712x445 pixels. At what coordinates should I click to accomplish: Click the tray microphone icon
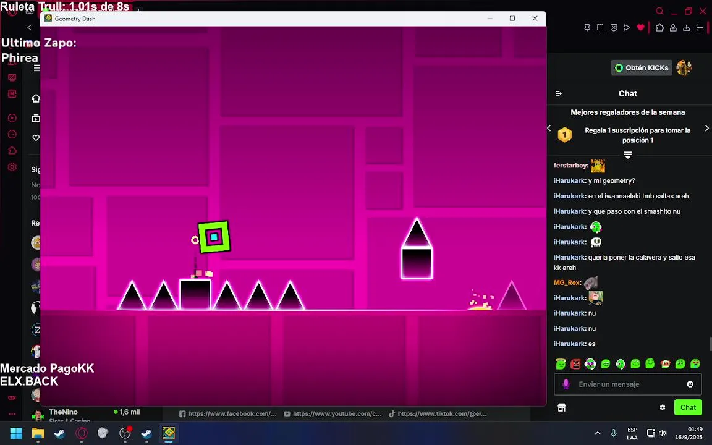[614, 433]
